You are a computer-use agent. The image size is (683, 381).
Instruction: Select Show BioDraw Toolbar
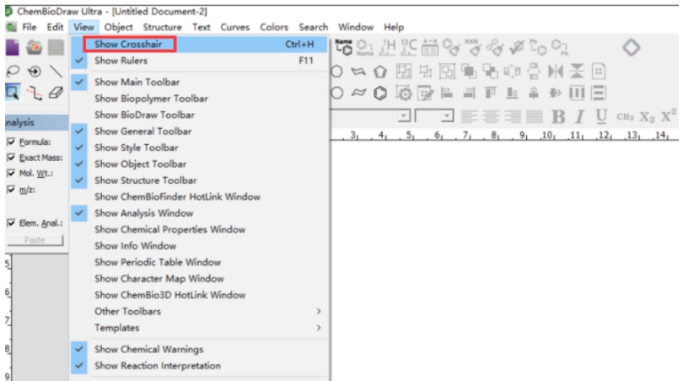199,115
